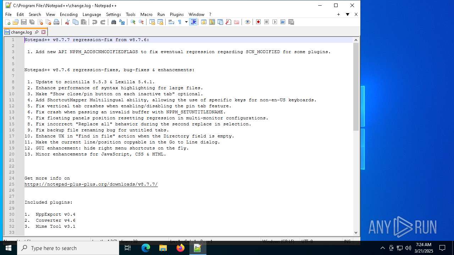Viewport: 454px width, 255px height.
Task: Toggle synchronized horizontal scrolling
Action: (x=160, y=22)
